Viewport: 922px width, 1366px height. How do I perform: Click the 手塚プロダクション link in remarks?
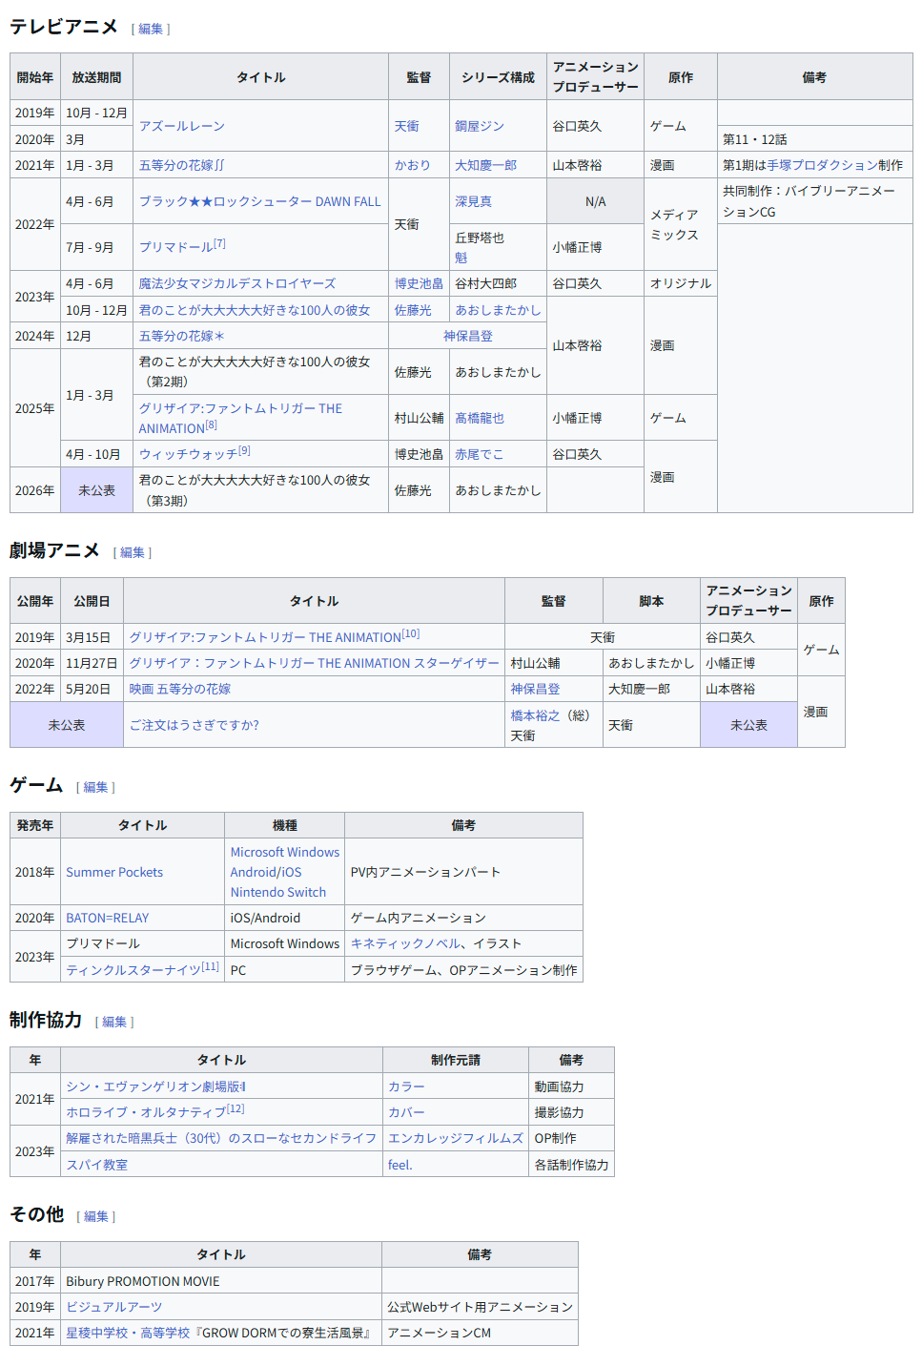[x=822, y=165]
